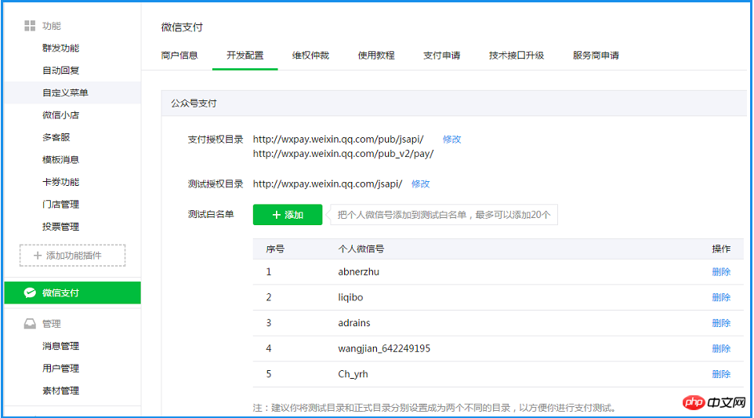Open 多客服 in the sidebar
Screen dimensions: 754x418
56,137
